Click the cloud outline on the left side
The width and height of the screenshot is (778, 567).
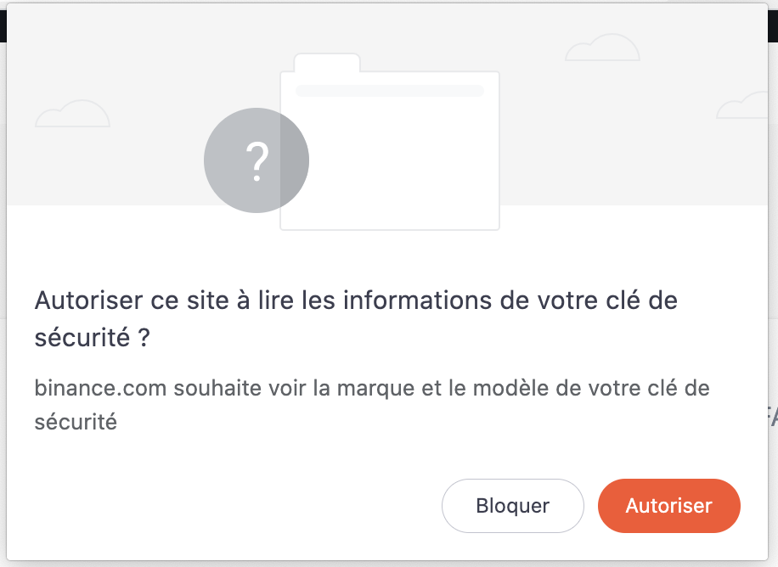[x=72, y=113]
